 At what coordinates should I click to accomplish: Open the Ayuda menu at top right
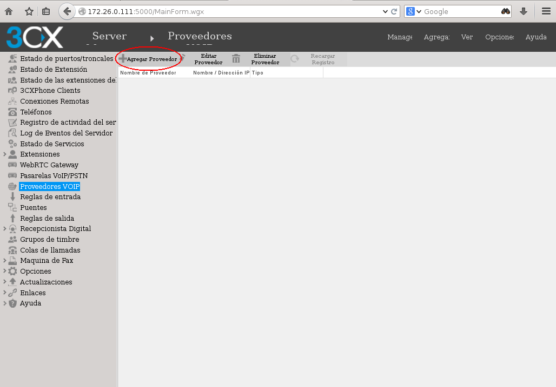535,37
